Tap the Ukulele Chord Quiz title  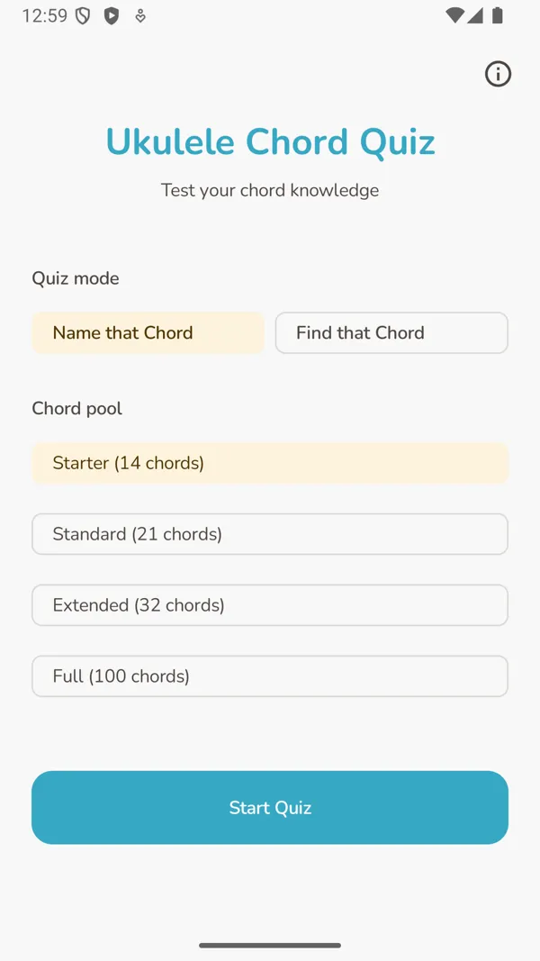pyautogui.click(x=270, y=141)
